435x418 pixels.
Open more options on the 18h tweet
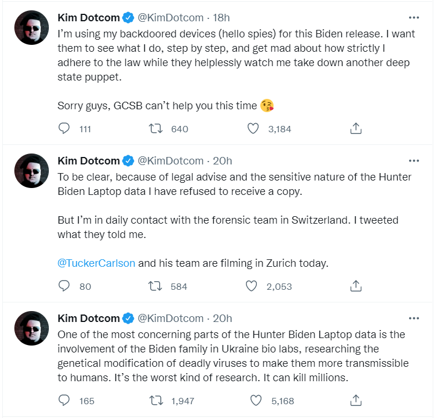click(413, 18)
